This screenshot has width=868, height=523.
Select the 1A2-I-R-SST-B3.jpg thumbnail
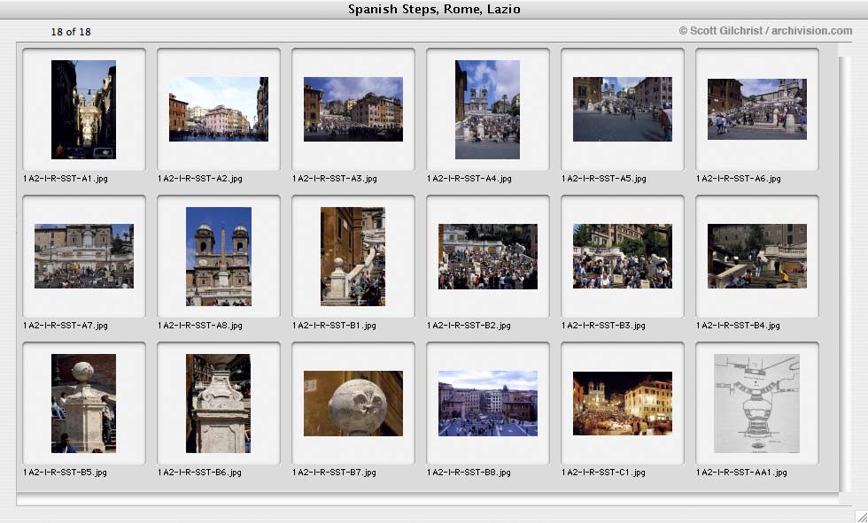click(x=622, y=256)
